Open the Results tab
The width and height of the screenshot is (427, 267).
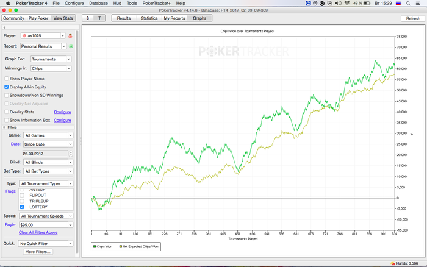[124, 18]
